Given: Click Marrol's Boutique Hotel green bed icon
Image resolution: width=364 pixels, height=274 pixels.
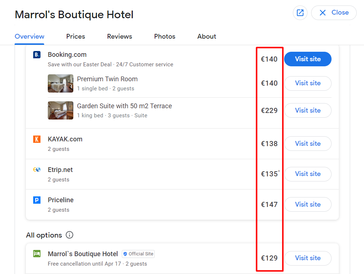Looking at the screenshot, I should tap(37, 254).
